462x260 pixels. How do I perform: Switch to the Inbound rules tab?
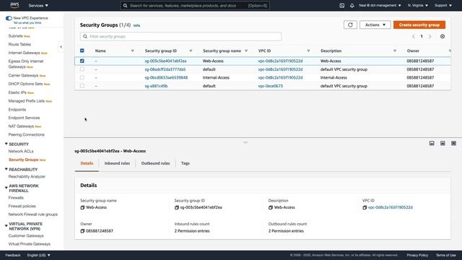pos(117,163)
